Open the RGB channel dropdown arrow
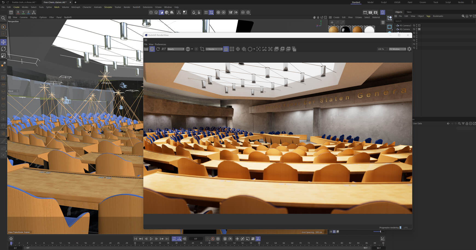Image resolution: width=476 pixels, height=250 pixels. (x=192, y=49)
